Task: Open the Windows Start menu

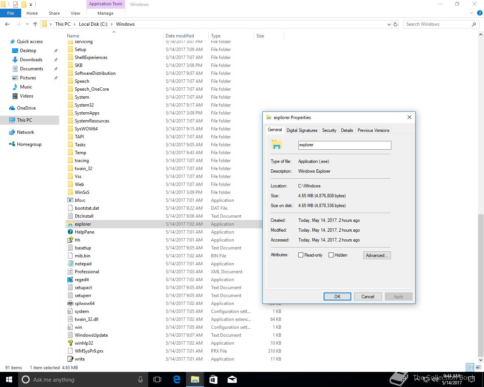Action: click(9, 379)
